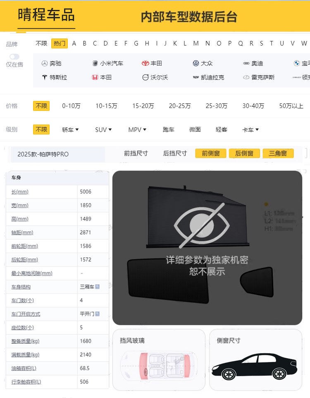Click the 晴程车品 site logo
The image size is (310, 398).
click(46, 15)
